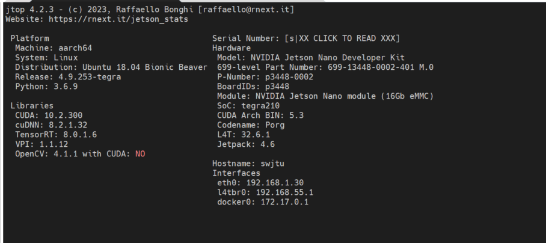Click the 699-level part number value
Screen dimensions: 546x243
(381, 67)
